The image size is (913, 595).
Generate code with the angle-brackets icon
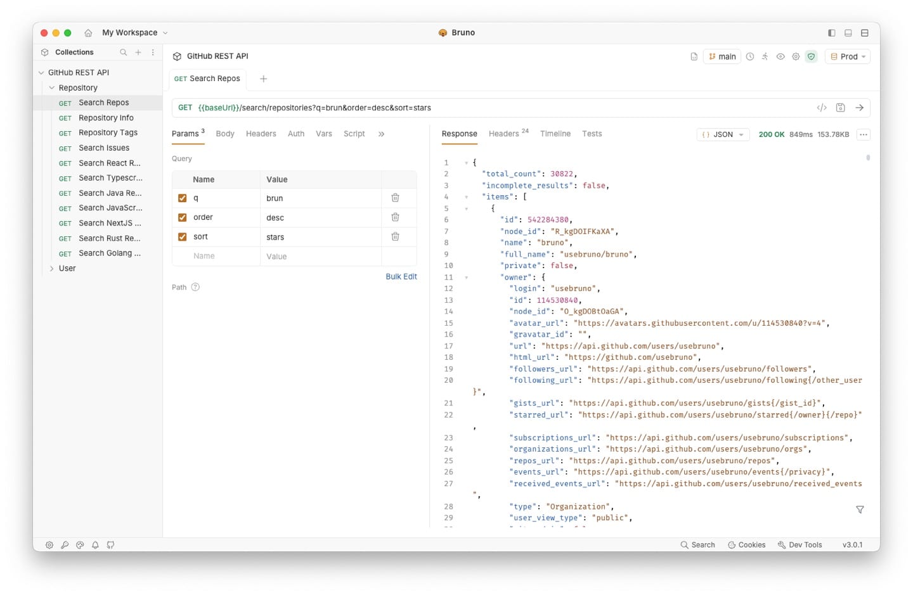tap(822, 108)
